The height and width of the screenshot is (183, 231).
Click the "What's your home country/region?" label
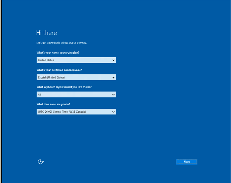[x=58, y=53]
